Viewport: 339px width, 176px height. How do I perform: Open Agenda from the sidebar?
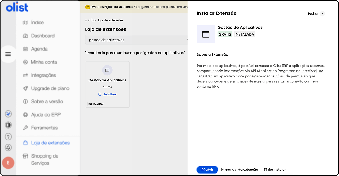39,49
